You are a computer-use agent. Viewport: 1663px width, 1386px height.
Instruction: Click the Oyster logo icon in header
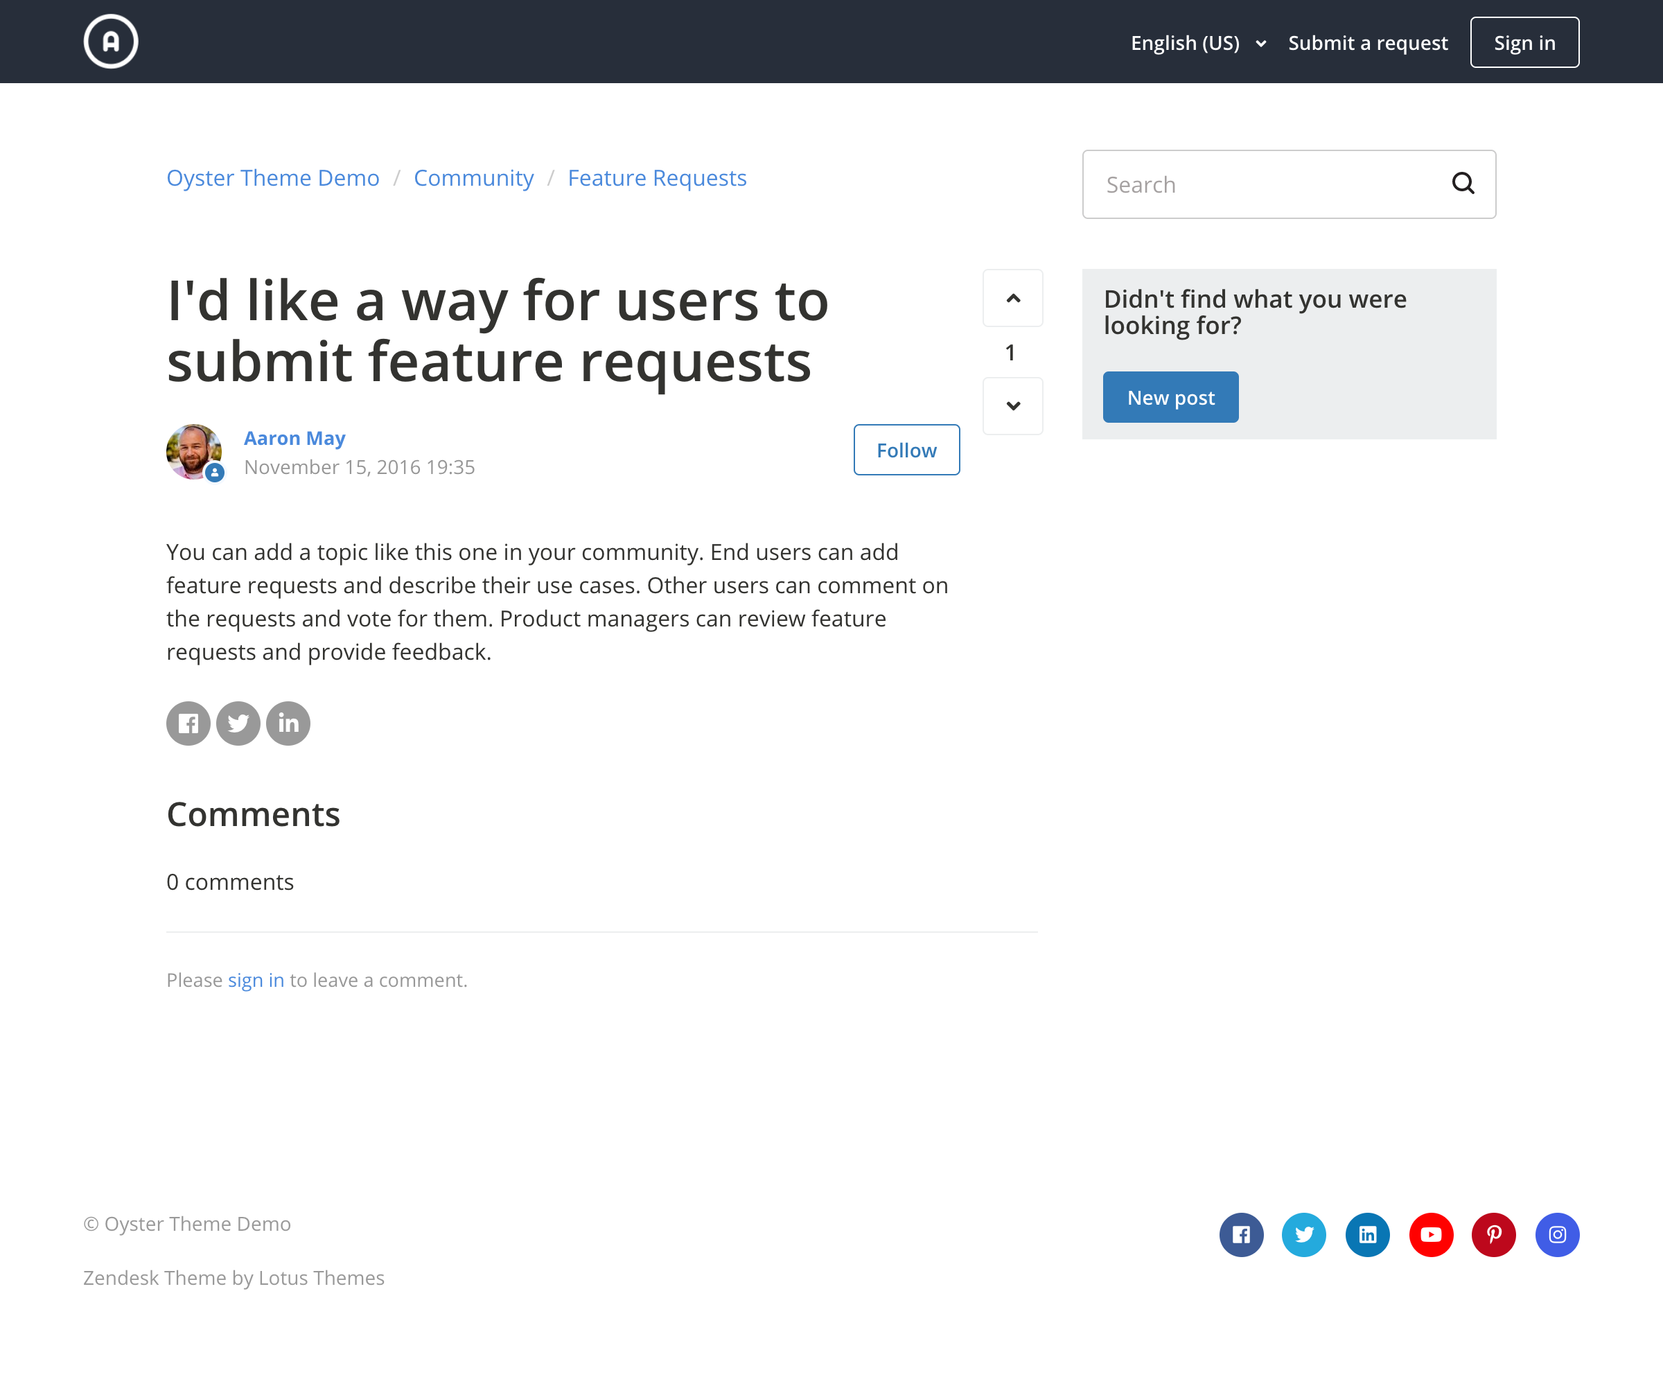click(111, 41)
